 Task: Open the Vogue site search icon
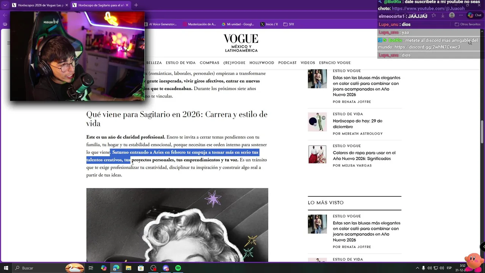(470, 43)
